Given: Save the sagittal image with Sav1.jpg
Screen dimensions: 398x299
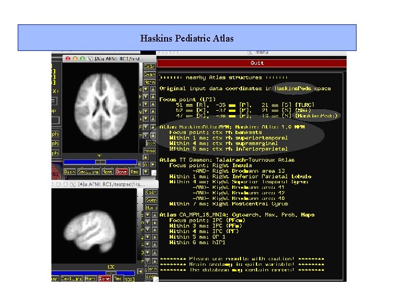Looking at the screenshot, I should [x=72, y=279].
